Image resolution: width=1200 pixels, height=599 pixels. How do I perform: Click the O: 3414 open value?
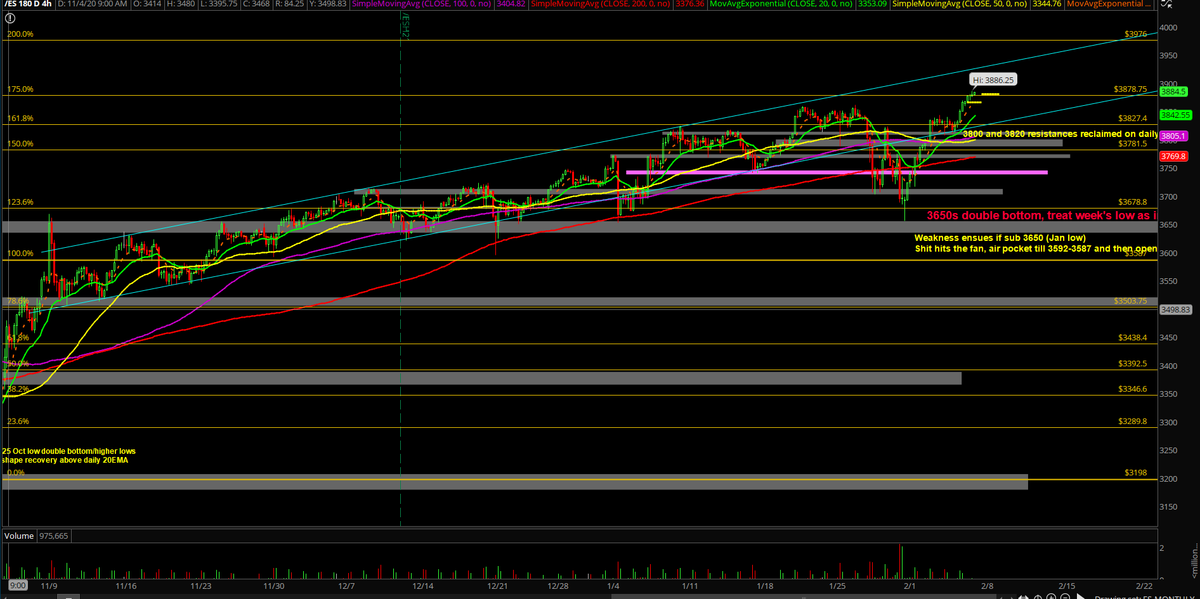click(x=147, y=4)
